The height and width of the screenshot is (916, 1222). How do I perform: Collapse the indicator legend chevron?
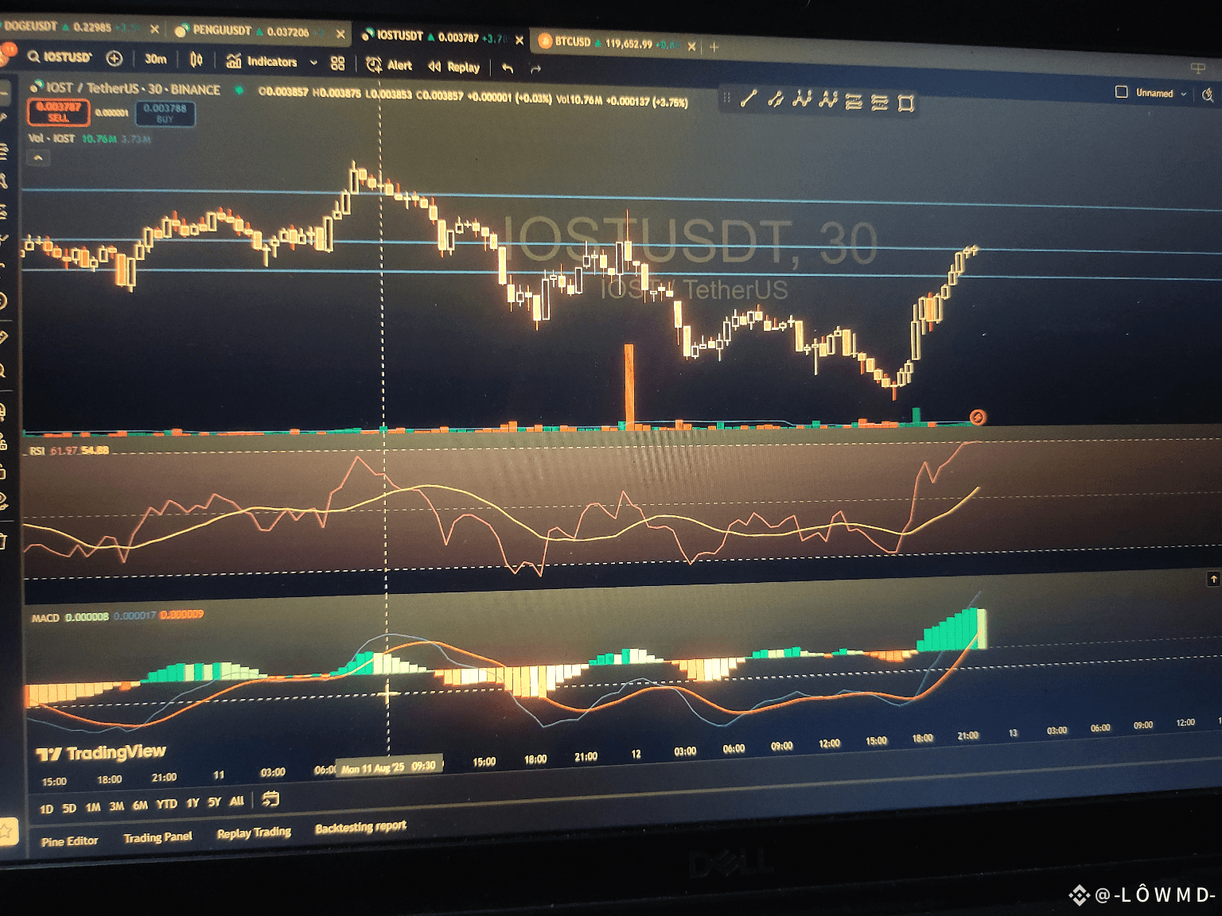click(x=37, y=158)
